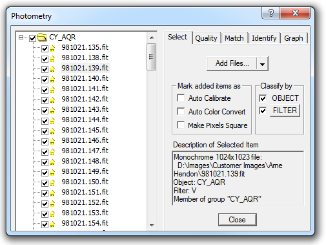Click the file icon next to 981021.141.fit
Screen dimensions: 326x245
(x=52, y=90)
